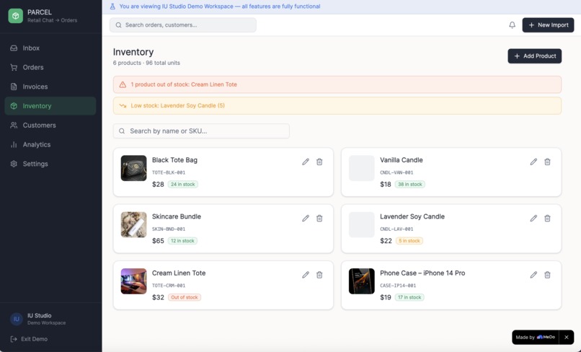This screenshot has width=581, height=352.
Task: Click the '38 in stock' badge
Action: 410,185
